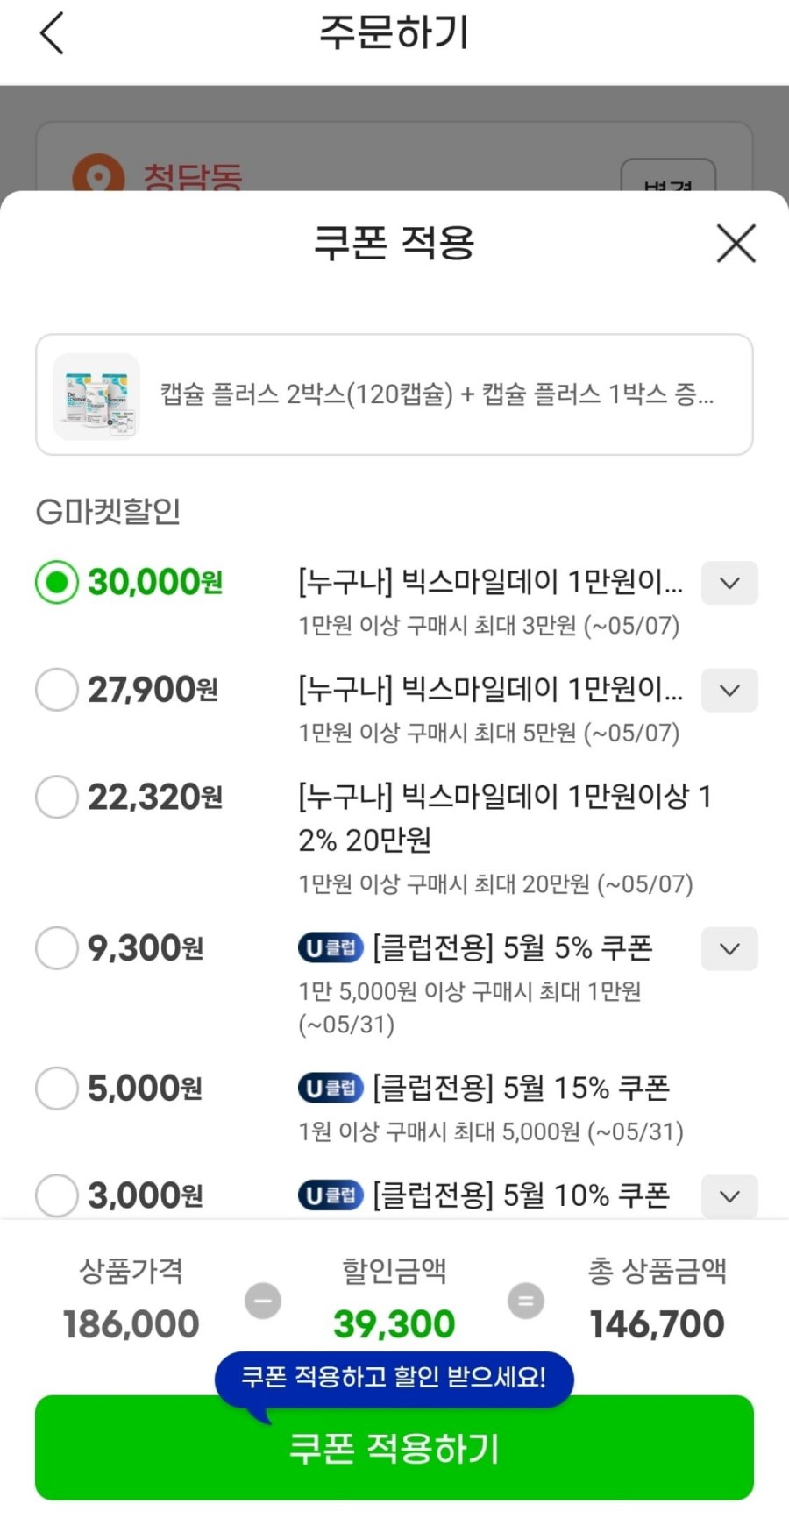The width and height of the screenshot is (789, 1518).
Task: Open the product thumbnail for 캡슐 플러스
Action: coord(96,396)
